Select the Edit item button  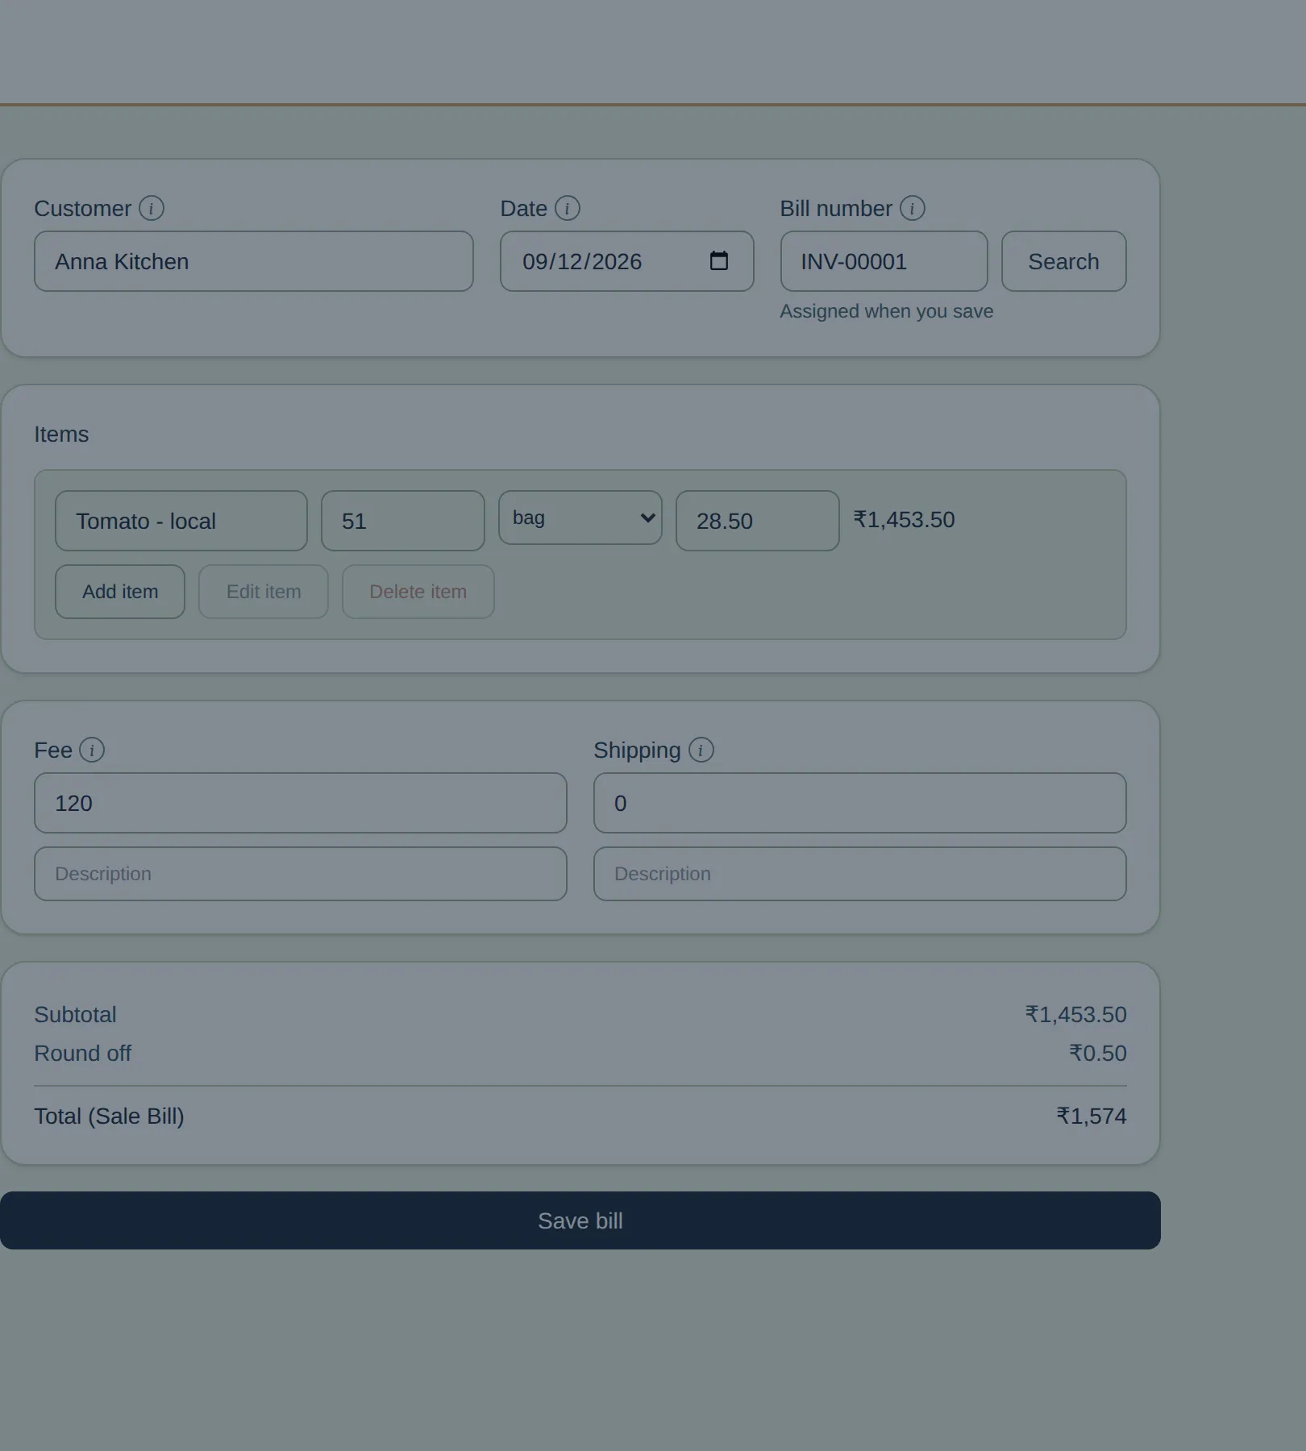click(x=264, y=592)
